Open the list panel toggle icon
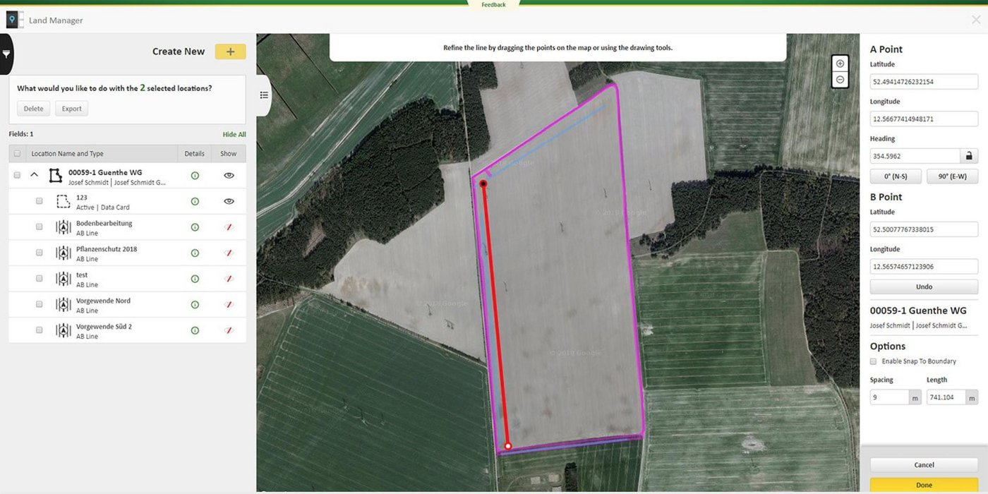The height and width of the screenshot is (494, 988). pos(264,95)
